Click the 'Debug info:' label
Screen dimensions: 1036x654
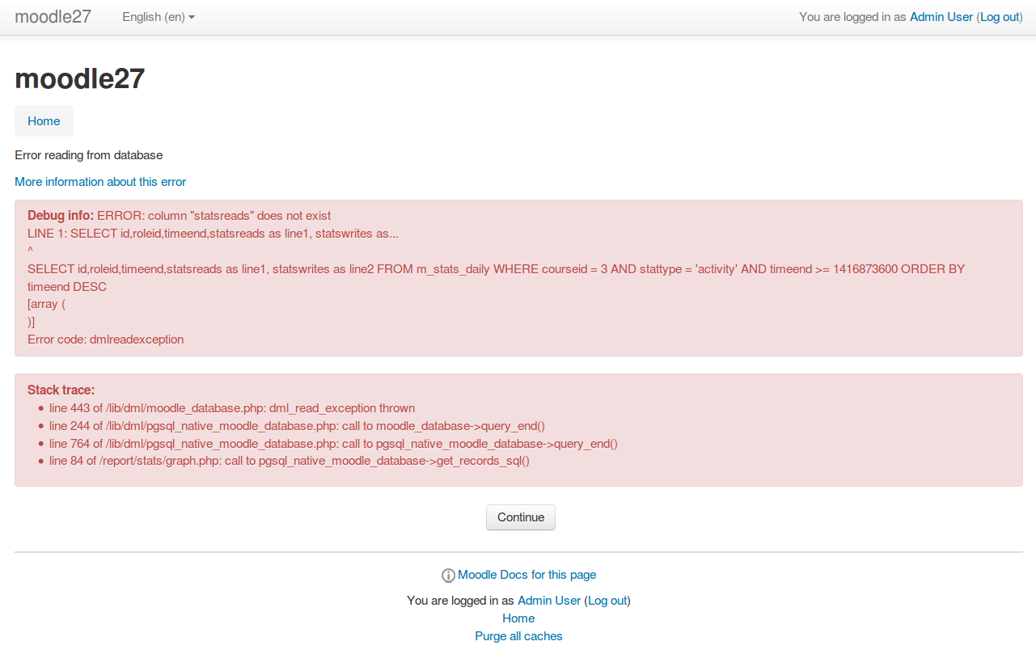(x=61, y=216)
